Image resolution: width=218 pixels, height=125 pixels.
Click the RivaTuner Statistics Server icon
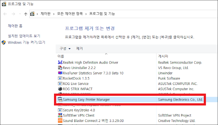tap(60, 73)
